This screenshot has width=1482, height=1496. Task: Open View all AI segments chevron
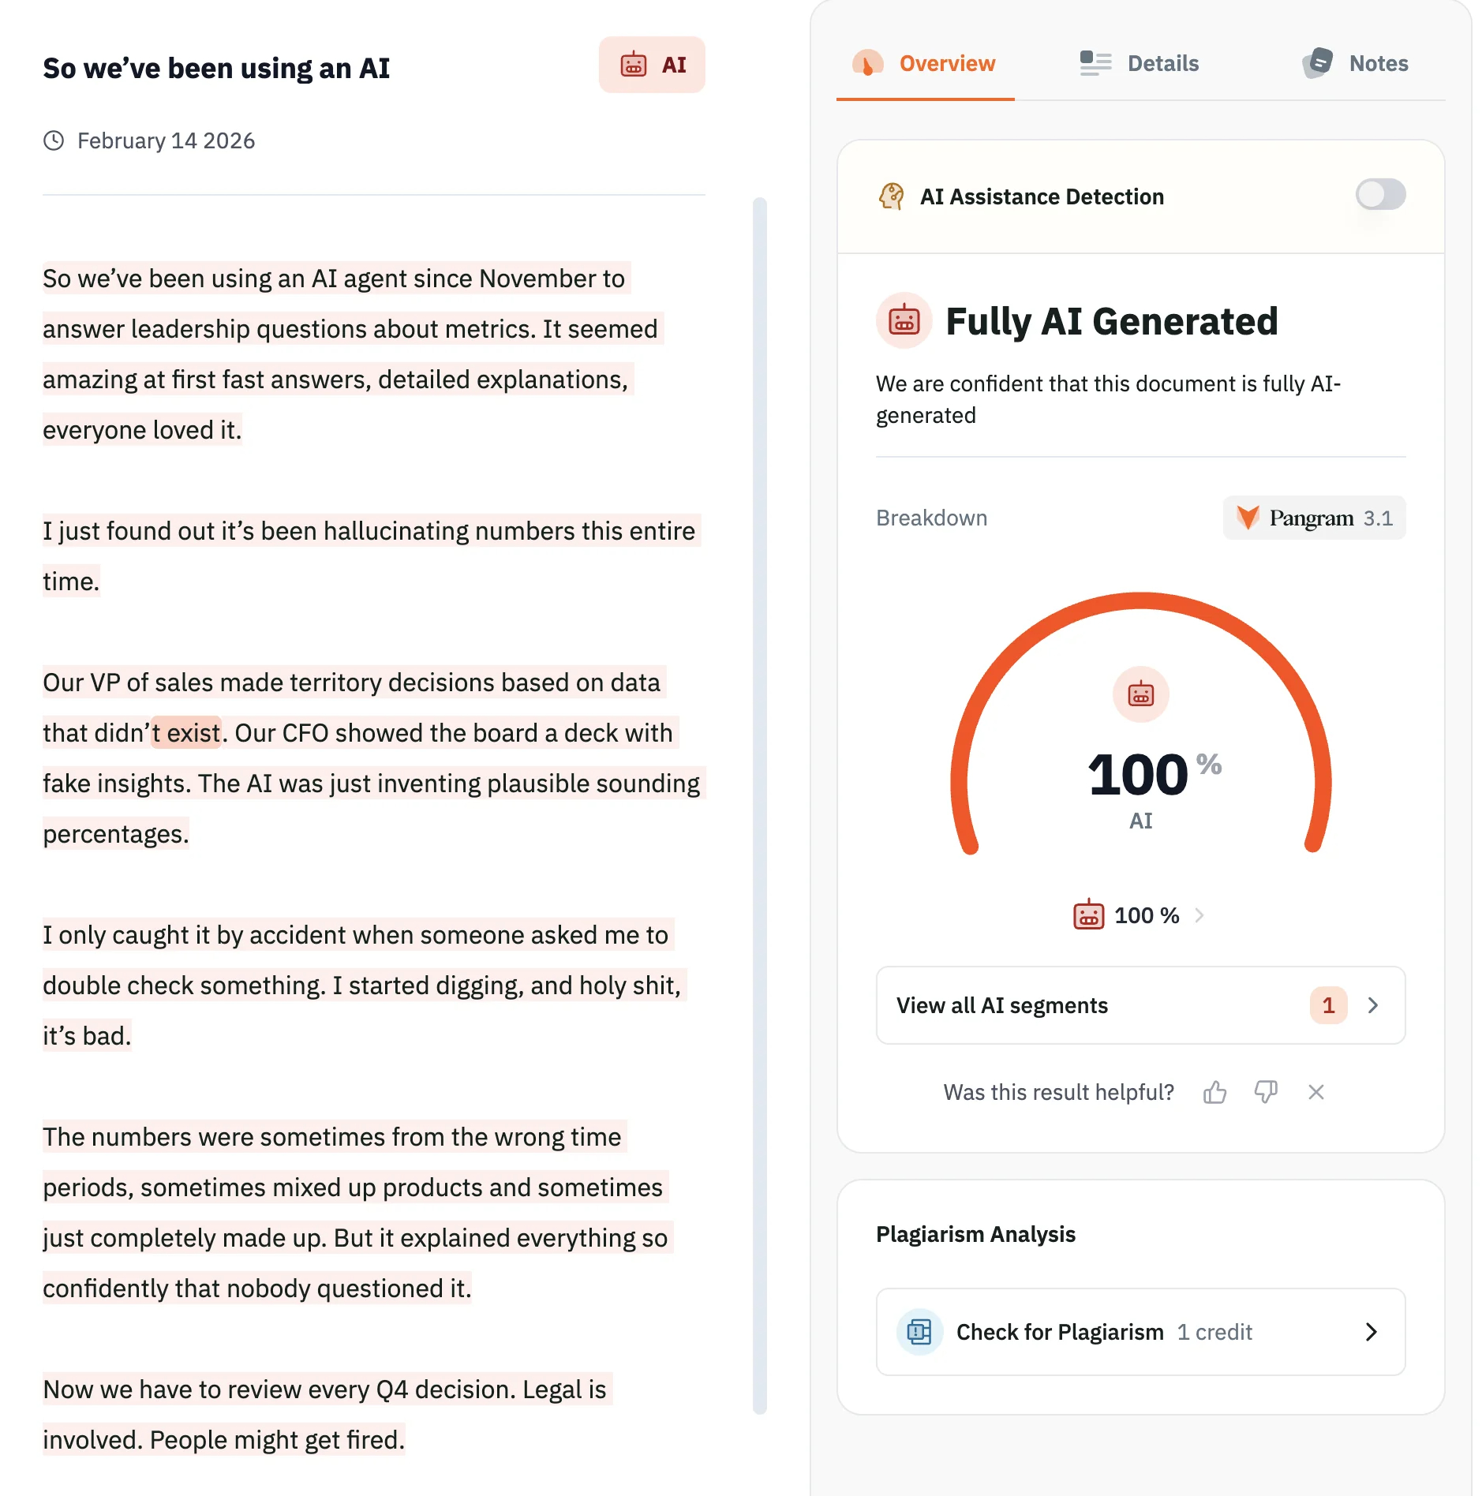pyautogui.click(x=1373, y=1005)
